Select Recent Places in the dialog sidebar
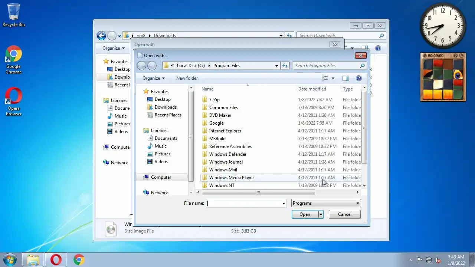The image size is (475, 267). 168,115
